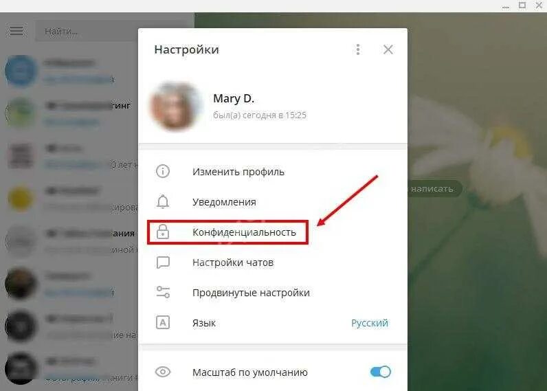The height and width of the screenshot is (391, 547).
Task: Maximize the Telegram window
Action: coord(522,5)
